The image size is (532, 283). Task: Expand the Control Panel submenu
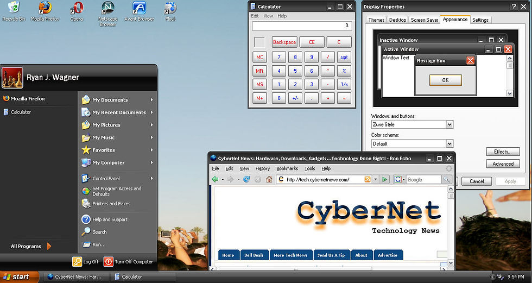click(151, 179)
